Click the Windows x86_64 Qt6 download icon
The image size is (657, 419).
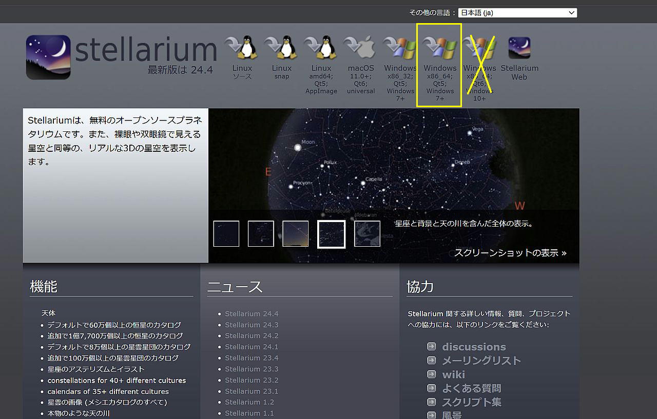[479, 49]
